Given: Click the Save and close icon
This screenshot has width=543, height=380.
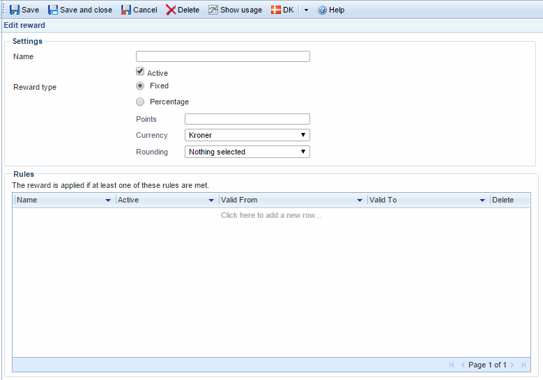Looking at the screenshot, I should click(x=53, y=10).
